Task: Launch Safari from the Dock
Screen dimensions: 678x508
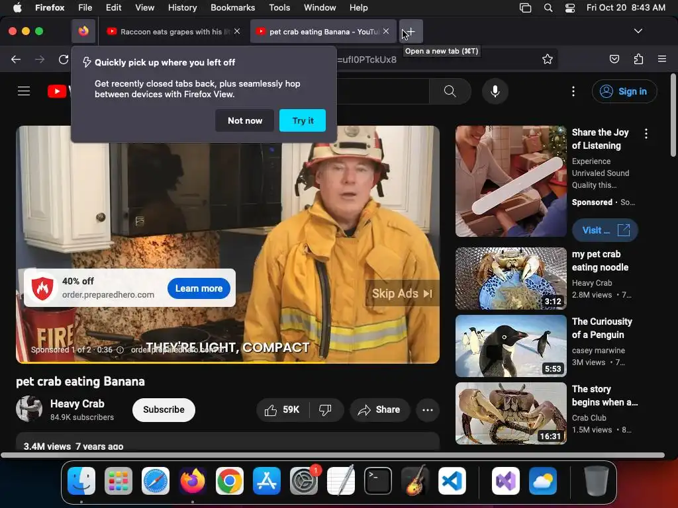Action: pos(156,481)
